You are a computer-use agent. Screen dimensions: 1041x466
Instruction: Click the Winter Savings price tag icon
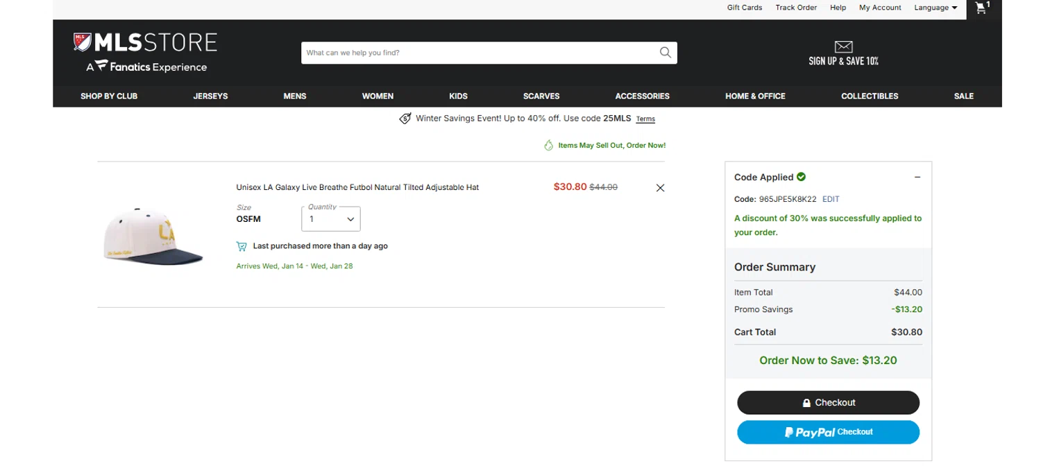[405, 119]
